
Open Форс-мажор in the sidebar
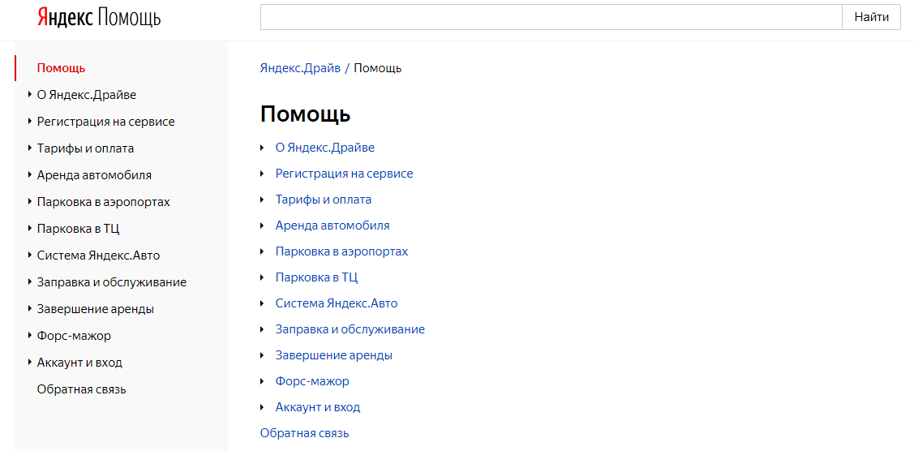74,336
